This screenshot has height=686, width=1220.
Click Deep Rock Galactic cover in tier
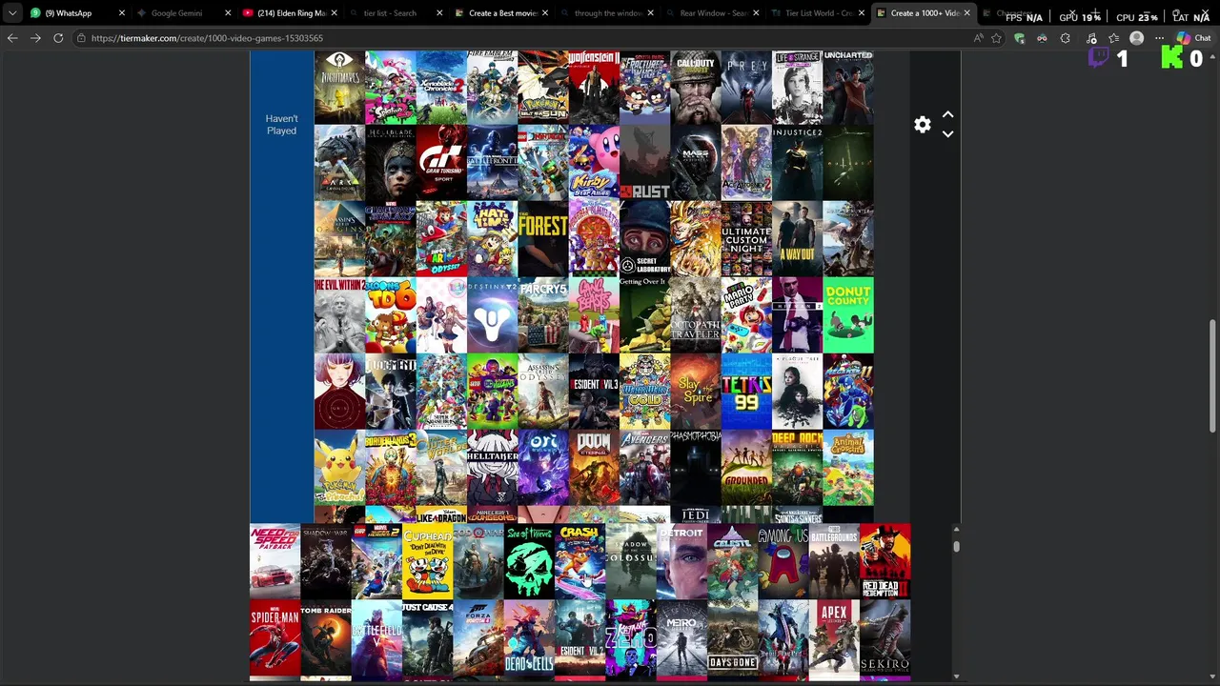click(797, 468)
